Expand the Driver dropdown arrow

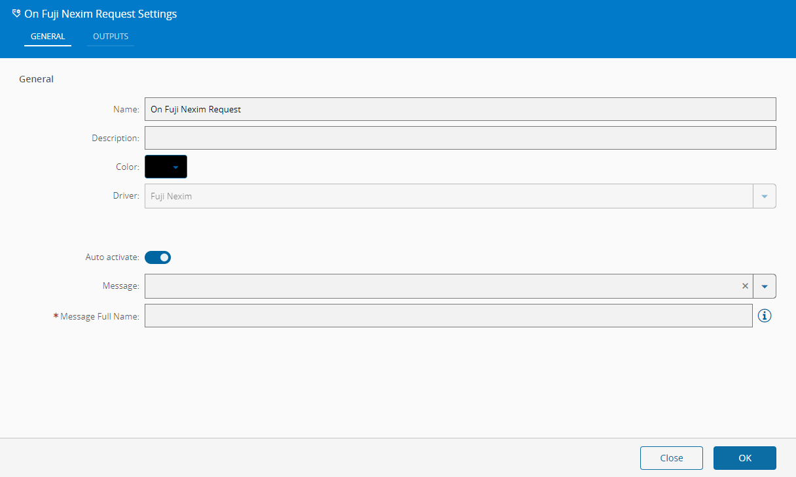(x=765, y=196)
